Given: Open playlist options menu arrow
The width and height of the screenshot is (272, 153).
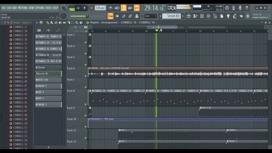Looking at the screenshot, I should coord(37,23).
